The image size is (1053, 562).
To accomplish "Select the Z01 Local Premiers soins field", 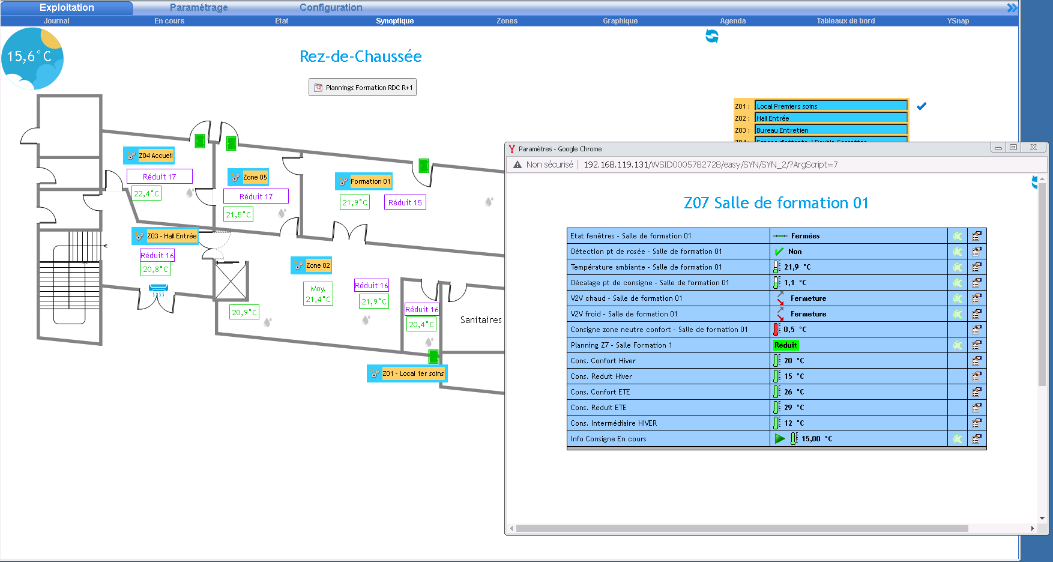I will pos(831,106).
